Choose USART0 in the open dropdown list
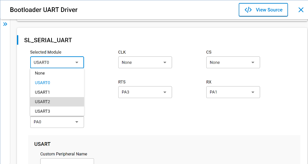Viewport: 308px width, 164px height. point(42,83)
